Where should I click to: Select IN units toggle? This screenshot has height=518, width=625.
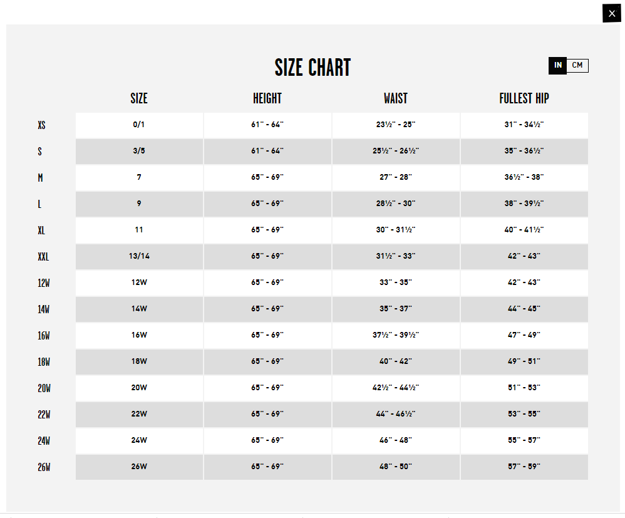pyautogui.click(x=557, y=65)
